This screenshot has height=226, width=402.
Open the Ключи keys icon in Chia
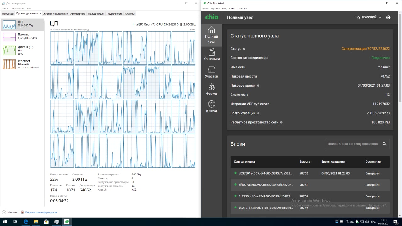tap(211, 106)
